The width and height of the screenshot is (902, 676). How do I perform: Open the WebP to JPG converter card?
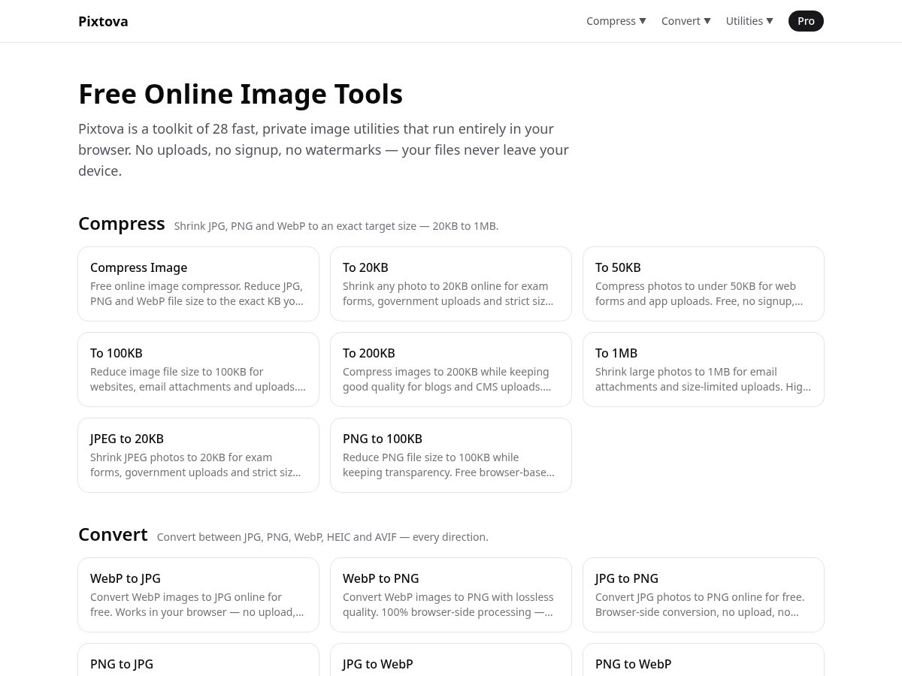click(198, 595)
